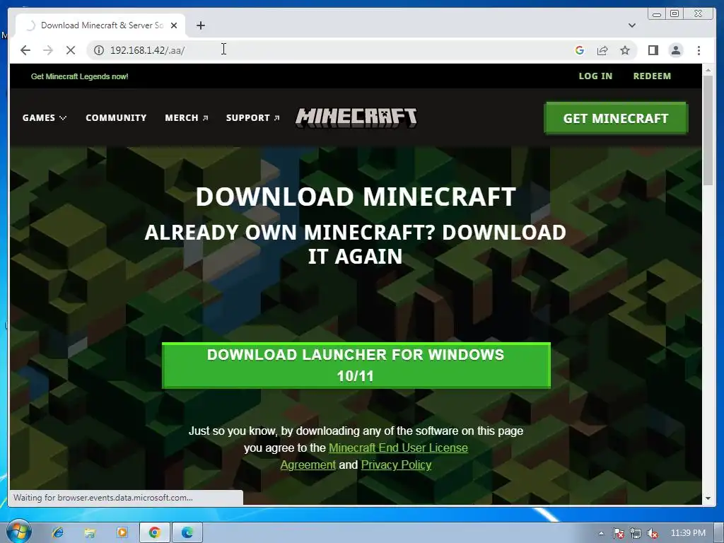
Task: Show hidden system tray icons
Action: [x=601, y=533]
